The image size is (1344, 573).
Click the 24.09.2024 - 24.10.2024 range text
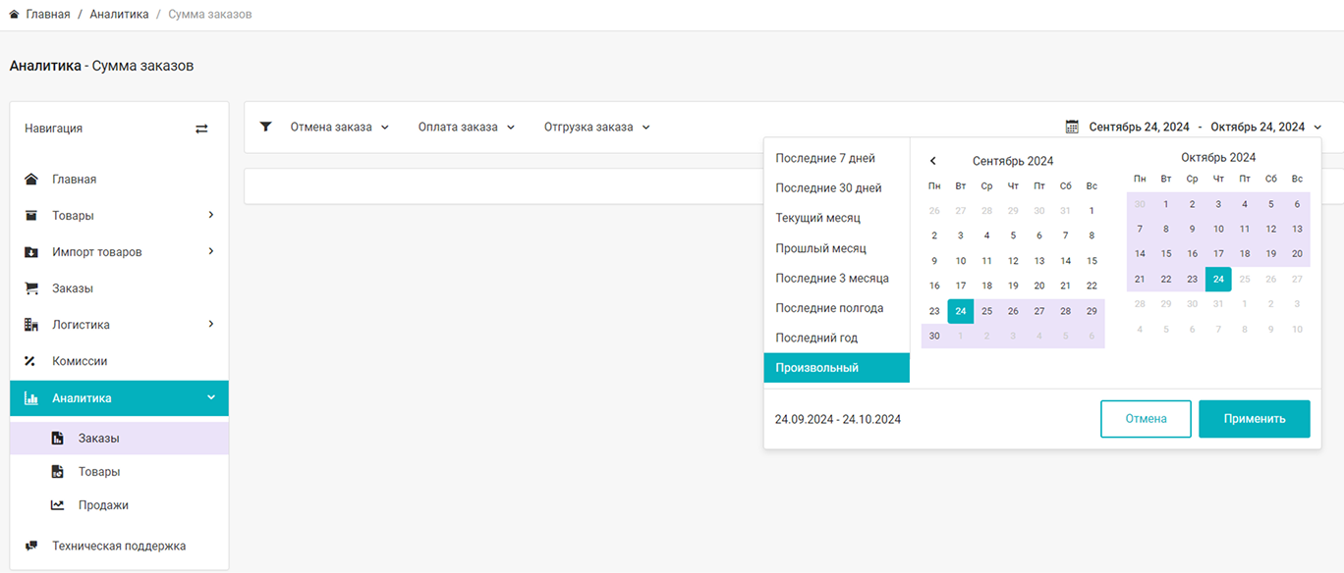838,419
